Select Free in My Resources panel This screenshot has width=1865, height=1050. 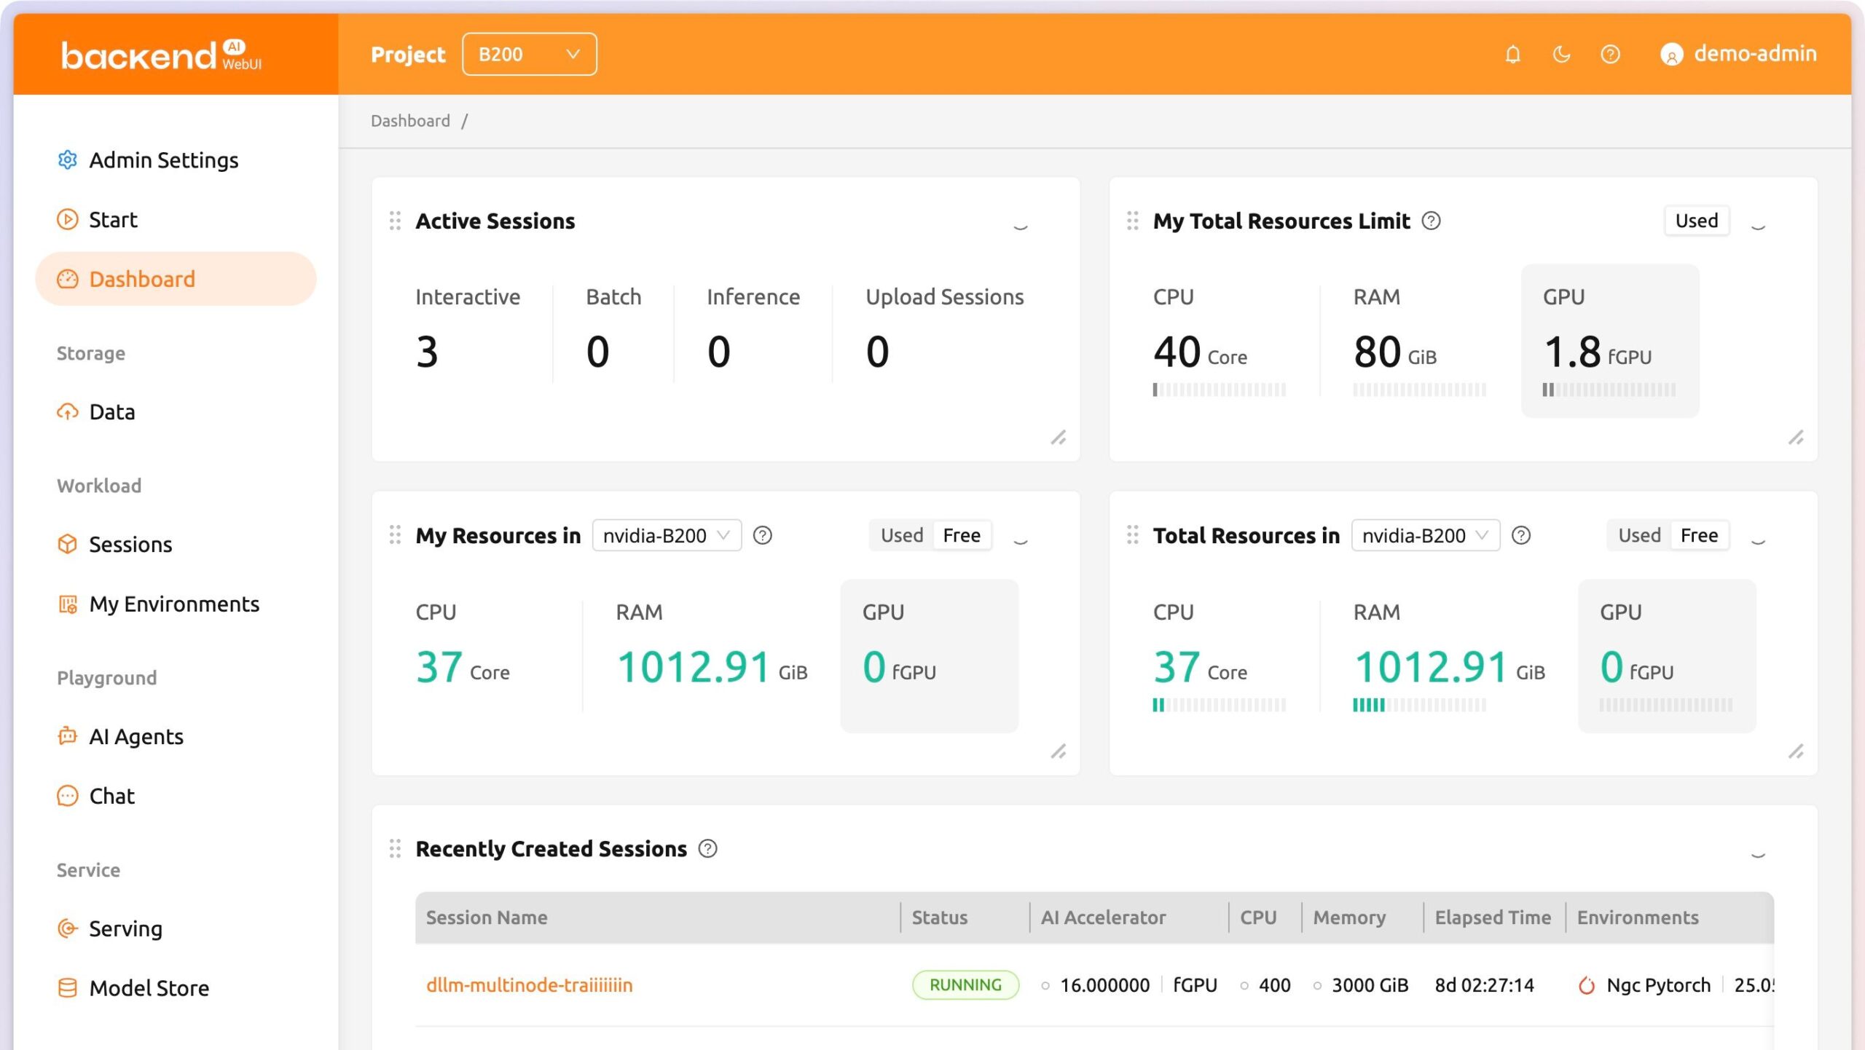pos(961,535)
